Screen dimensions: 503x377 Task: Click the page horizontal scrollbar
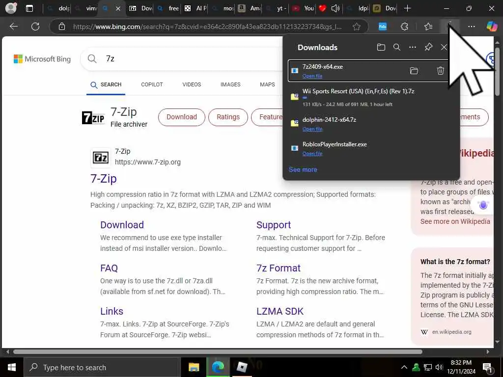[218, 351]
